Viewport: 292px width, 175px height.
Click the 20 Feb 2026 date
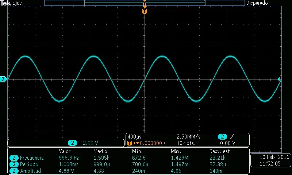click(274, 157)
